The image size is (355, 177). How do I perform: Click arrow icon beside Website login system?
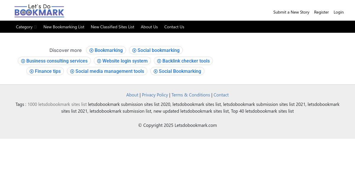point(99,61)
